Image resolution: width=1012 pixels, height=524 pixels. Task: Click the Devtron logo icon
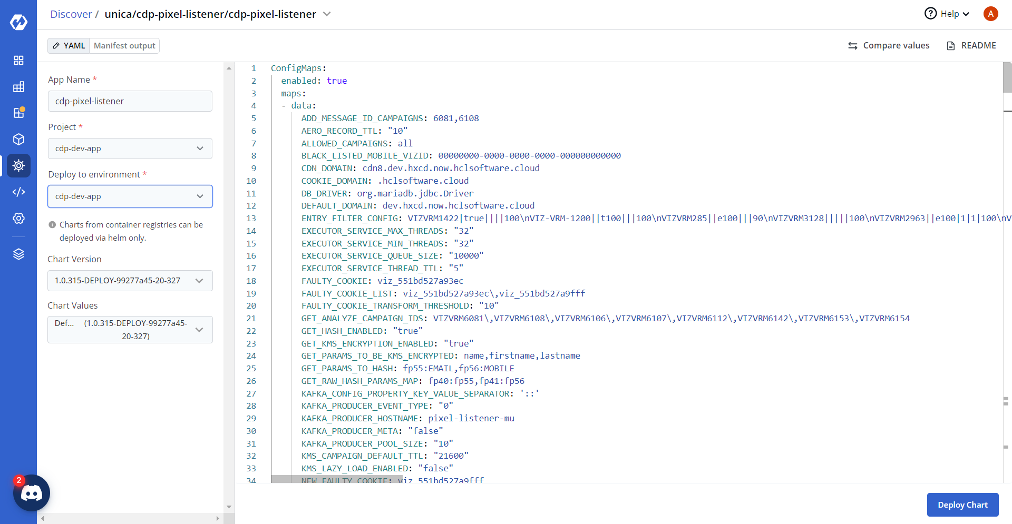click(18, 22)
